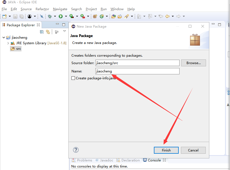Click the Debug bug icon

[50, 16]
